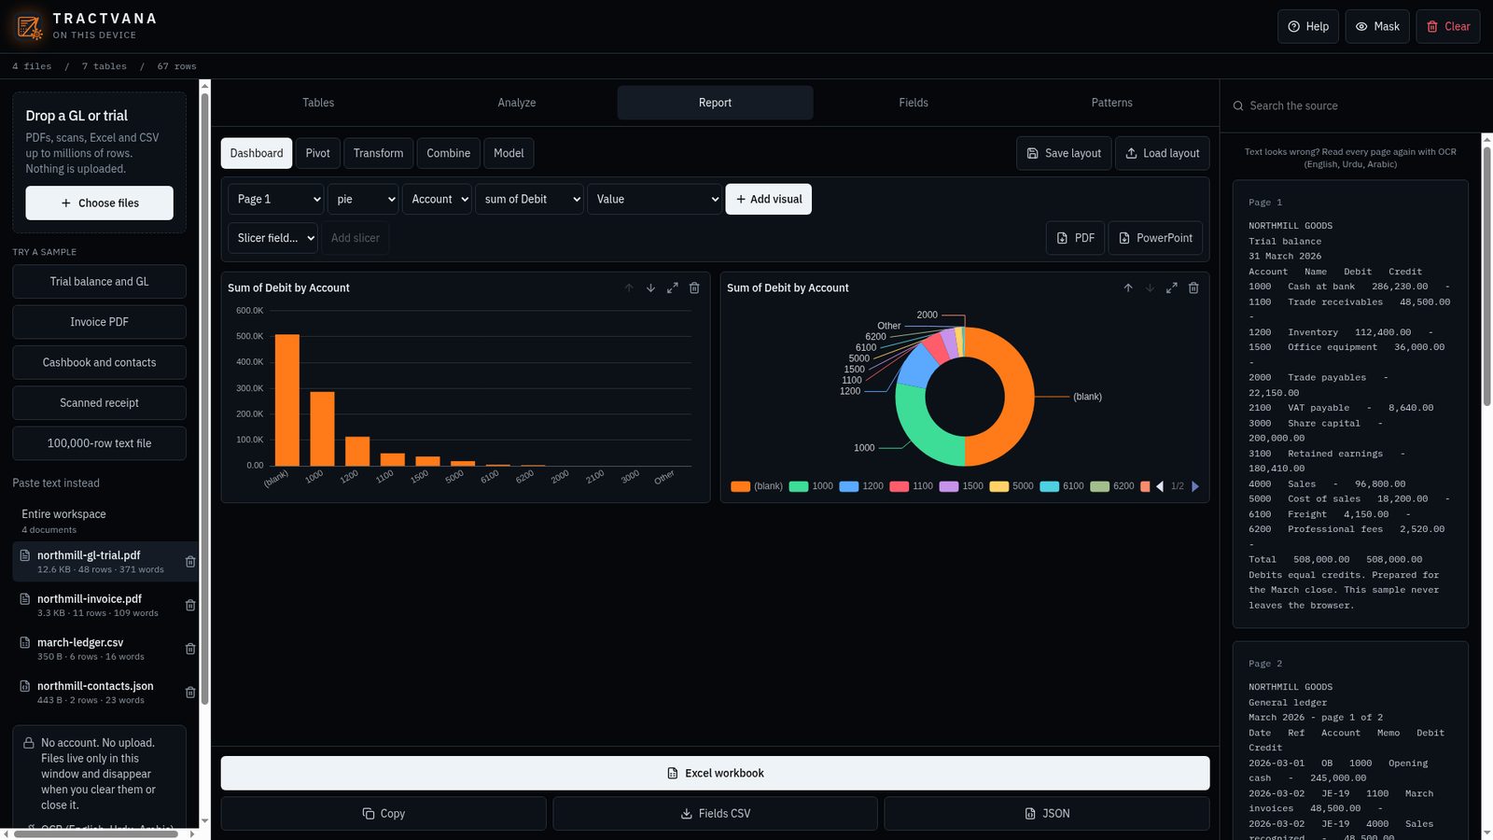Viewport: 1493px width, 840px height.
Task: Switch to the Patterns tab
Action: [x=1112, y=103]
